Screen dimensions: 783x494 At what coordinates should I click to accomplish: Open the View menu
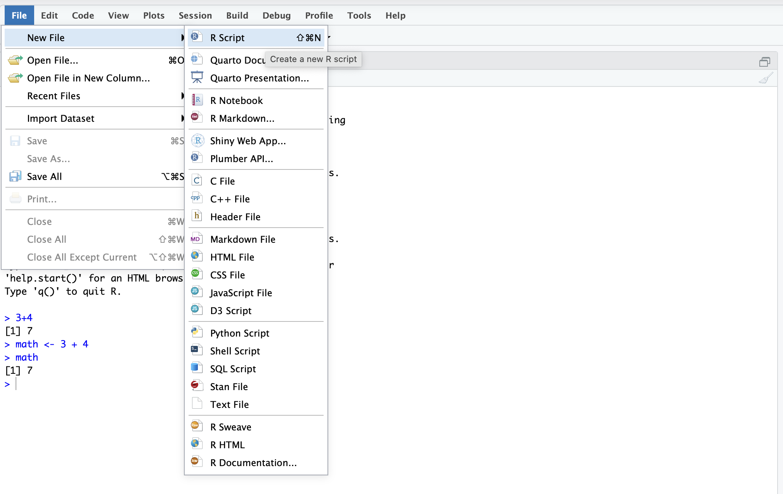tap(118, 15)
